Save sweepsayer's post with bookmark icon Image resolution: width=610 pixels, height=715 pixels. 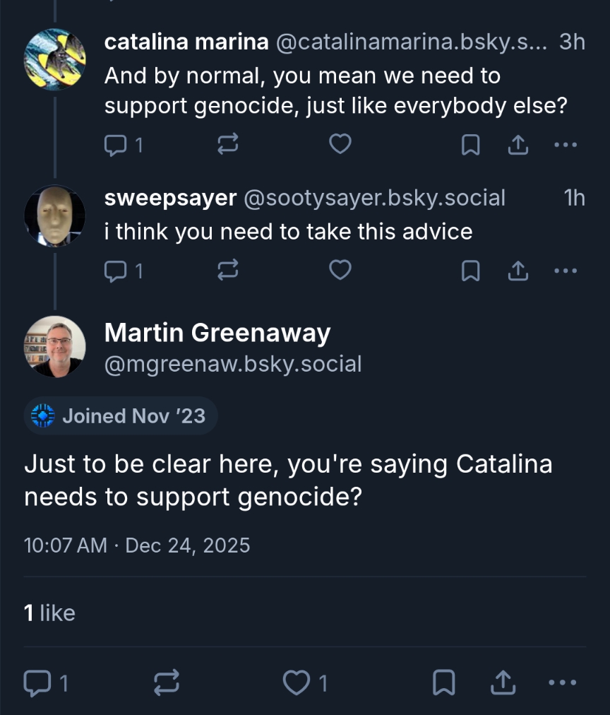coord(470,270)
